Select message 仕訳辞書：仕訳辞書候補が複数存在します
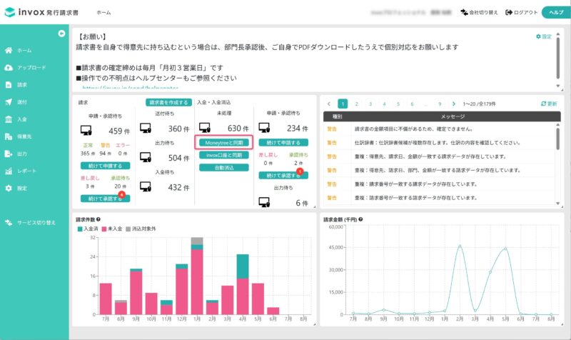 (x=438, y=143)
